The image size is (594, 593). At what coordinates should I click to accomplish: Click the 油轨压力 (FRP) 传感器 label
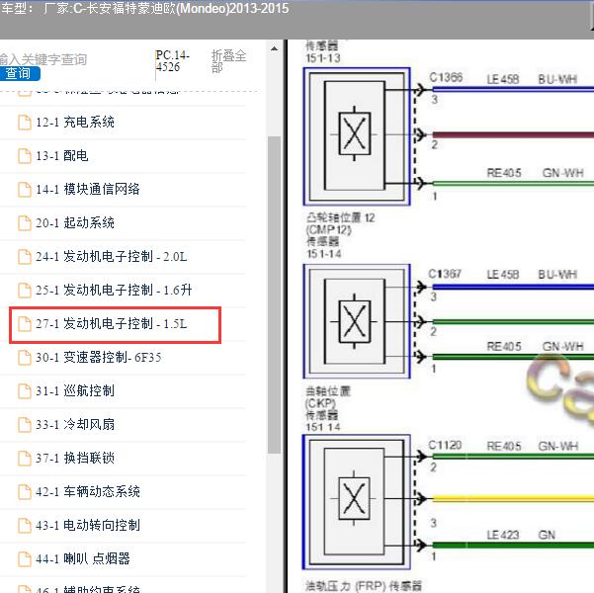pos(364,586)
